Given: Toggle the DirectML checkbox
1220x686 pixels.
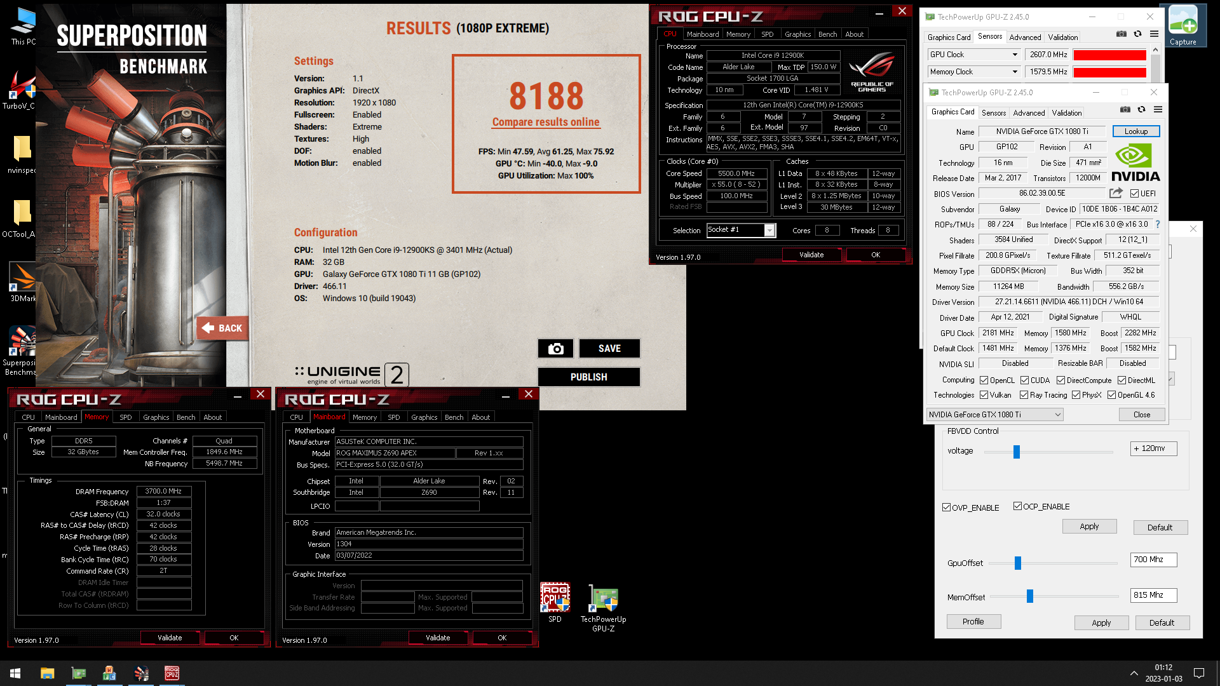Looking at the screenshot, I should [1122, 380].
